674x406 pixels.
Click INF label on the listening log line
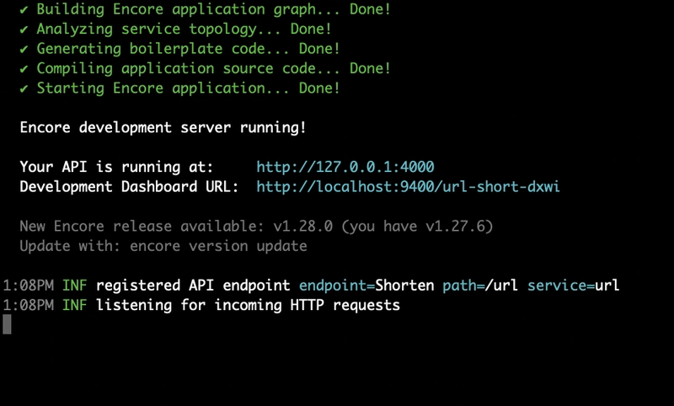pyautogui.click(x=74, y=305)
